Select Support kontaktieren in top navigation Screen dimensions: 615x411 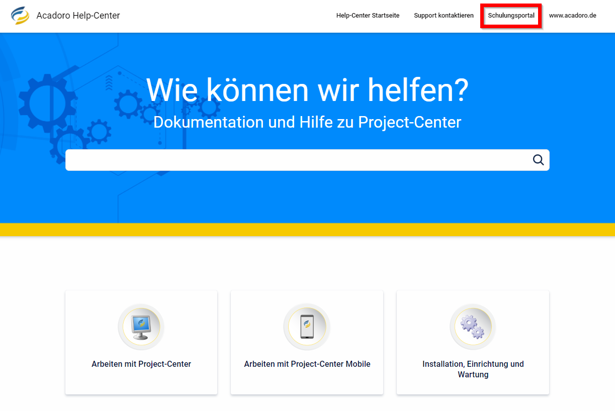pos(444,16)
